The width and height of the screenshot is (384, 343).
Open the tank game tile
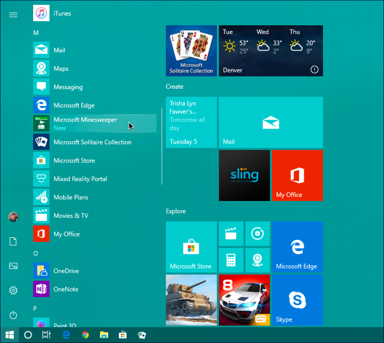(191, 300)
